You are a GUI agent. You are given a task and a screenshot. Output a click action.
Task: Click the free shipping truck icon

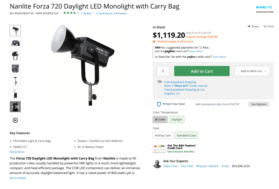pyautogui.click(x=160, y=82)
